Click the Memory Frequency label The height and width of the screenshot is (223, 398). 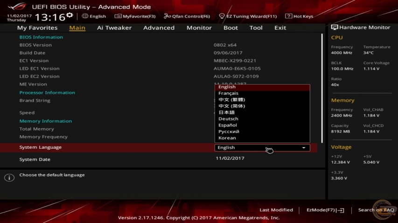coord(43,137)
